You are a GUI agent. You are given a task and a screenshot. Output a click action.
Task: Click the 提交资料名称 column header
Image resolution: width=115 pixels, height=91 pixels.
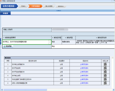32,61
